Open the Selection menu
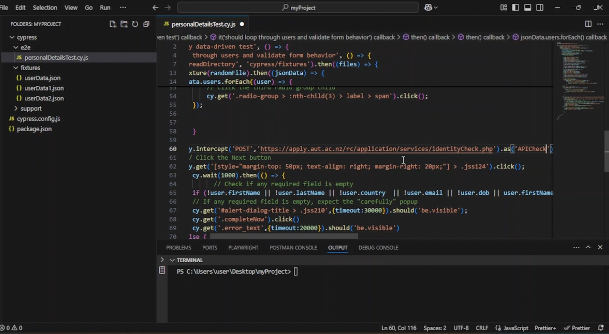The width and height of the screenshot is (609, 334). 44,8
